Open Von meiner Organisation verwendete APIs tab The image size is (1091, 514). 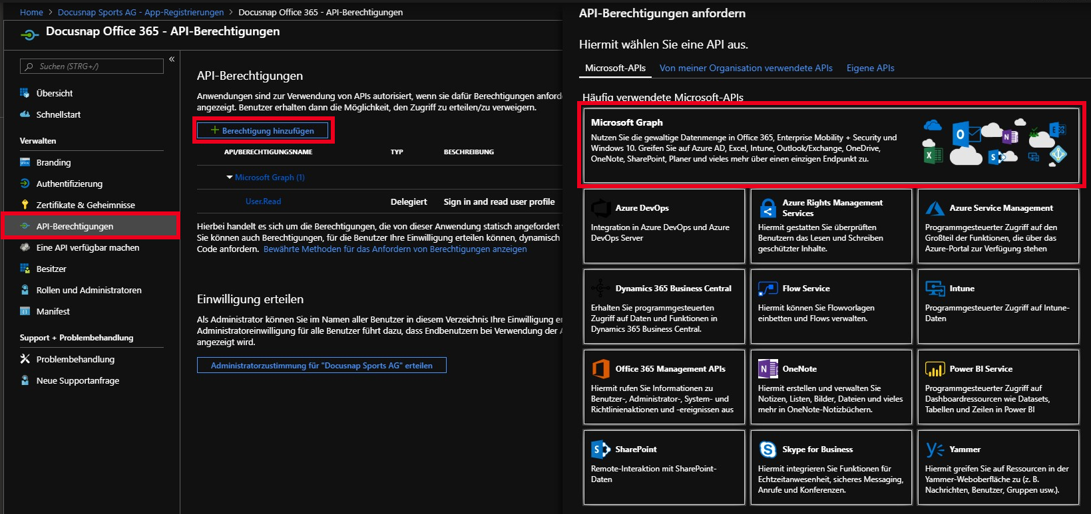[746, 68]
